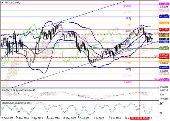Select the 0.69320 red price label
The width and height of the screenshot is (170, 121).
click(164, 57)
